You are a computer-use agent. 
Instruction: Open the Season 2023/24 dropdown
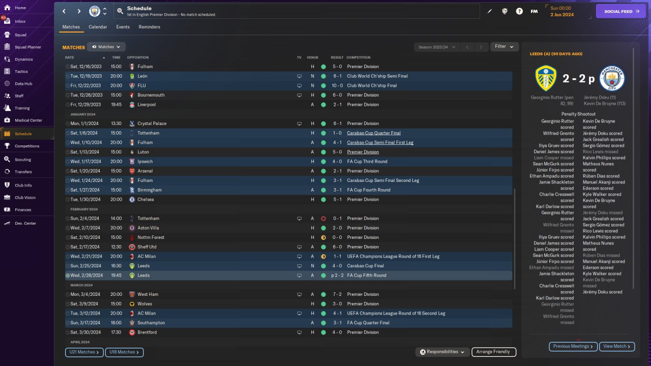(437, 47)
